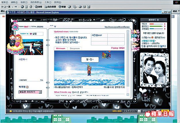Open the 媒體 media toolbar button
Image resolution: width=180 pixels, height=123 pixels.
62,7
